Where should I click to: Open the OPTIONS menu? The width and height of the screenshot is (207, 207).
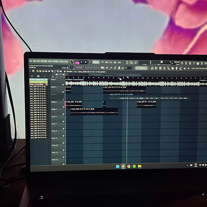(x=56, y=61)
